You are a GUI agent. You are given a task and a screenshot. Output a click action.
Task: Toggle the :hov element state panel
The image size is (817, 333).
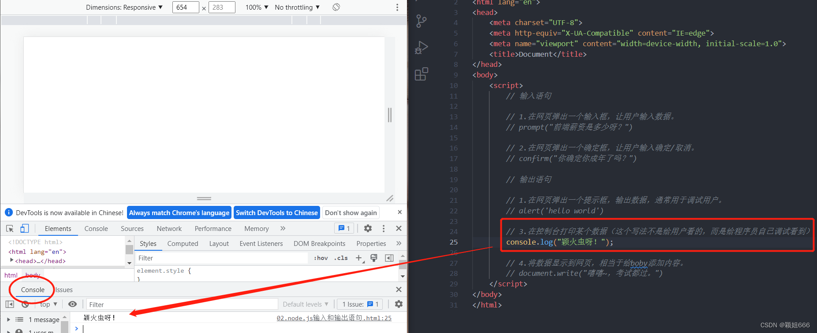point(321,258)
